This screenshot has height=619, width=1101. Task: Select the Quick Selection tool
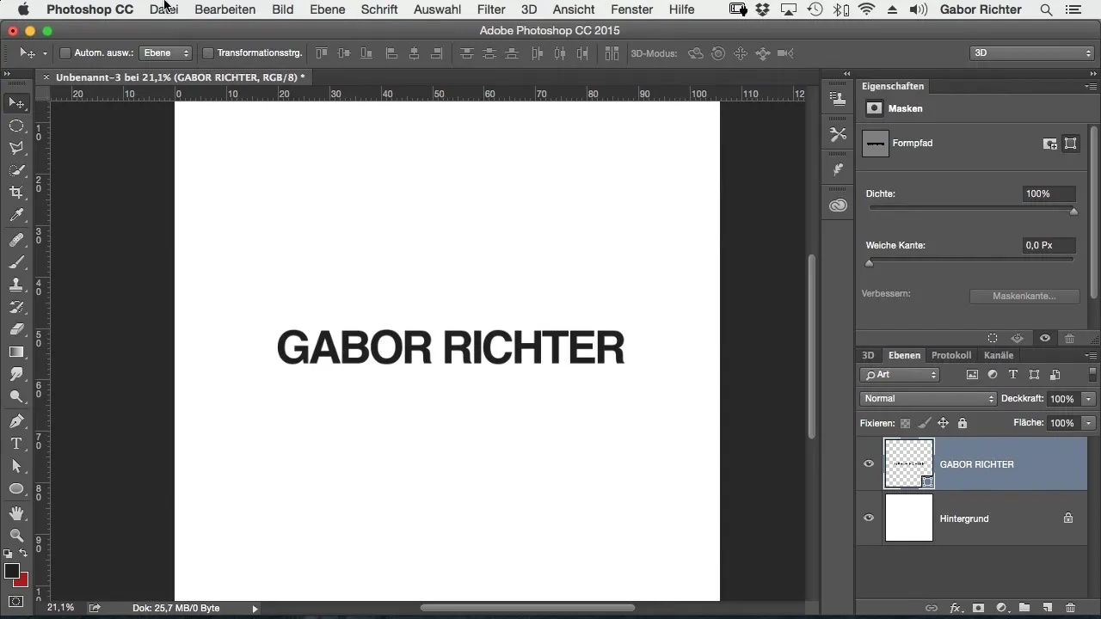[x=16, y=170]
